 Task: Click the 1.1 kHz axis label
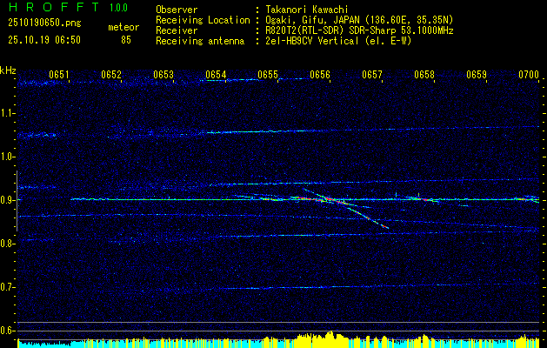pos(7,113)
